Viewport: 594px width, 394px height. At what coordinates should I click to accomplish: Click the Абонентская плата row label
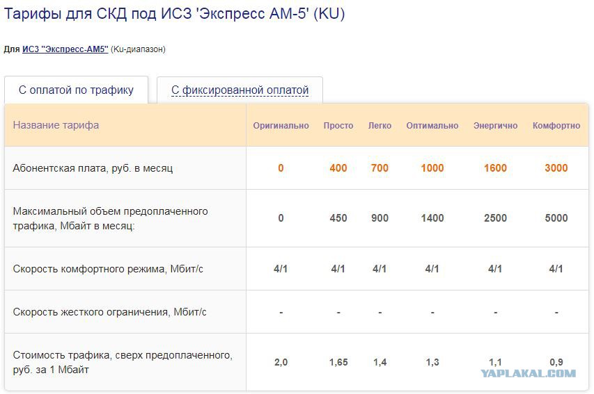click(93, 168)
